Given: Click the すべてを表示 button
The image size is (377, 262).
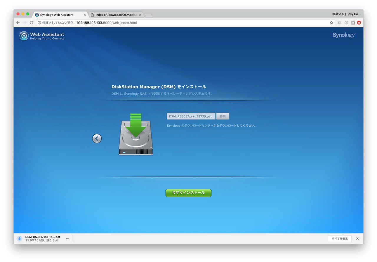Looking at the screenshot, I should tap(340, 239).
